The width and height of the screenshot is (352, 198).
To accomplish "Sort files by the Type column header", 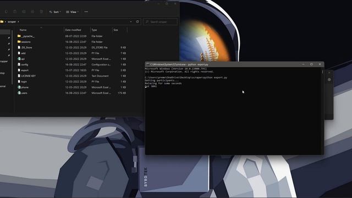I will point(94,30).
